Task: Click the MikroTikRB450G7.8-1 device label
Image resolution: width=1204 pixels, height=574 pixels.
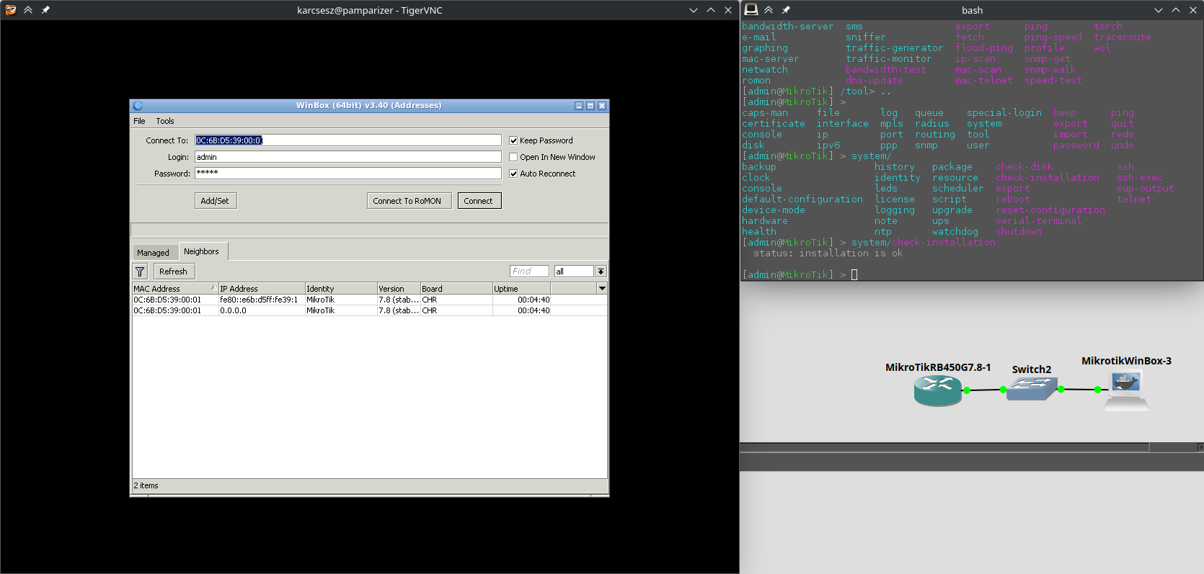Action: coord(938,367)
